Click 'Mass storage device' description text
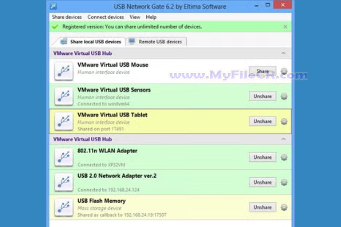This screenshot has width=341, height=227. [x=99, y=208]
